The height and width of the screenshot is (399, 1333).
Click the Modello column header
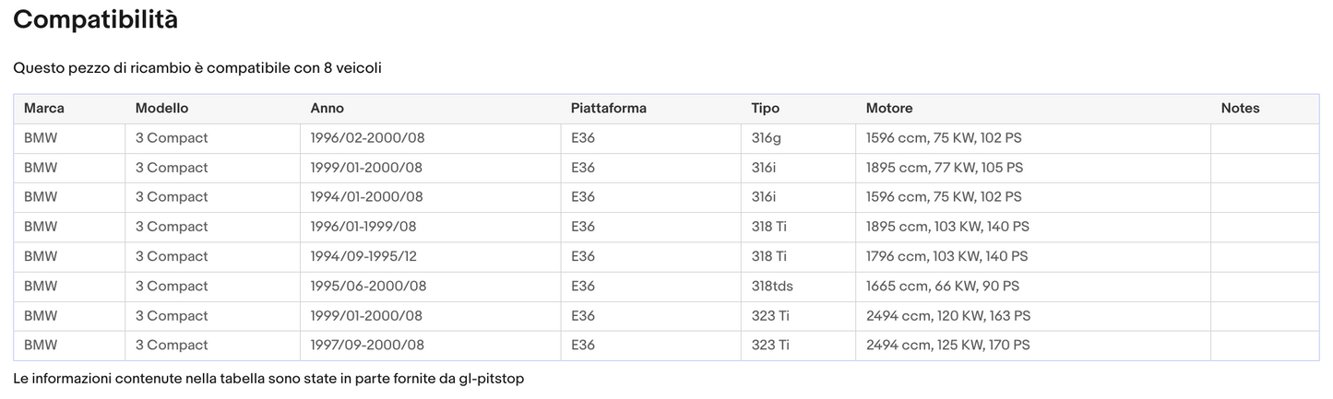pos(161,109)
